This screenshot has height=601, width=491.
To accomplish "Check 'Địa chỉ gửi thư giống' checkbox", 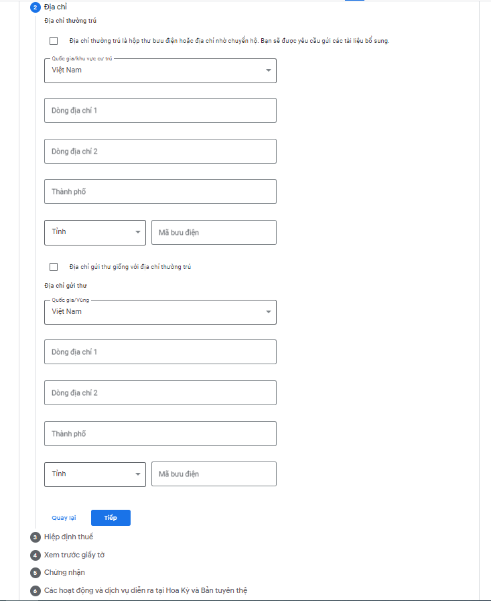I will (x=54, y=267).
